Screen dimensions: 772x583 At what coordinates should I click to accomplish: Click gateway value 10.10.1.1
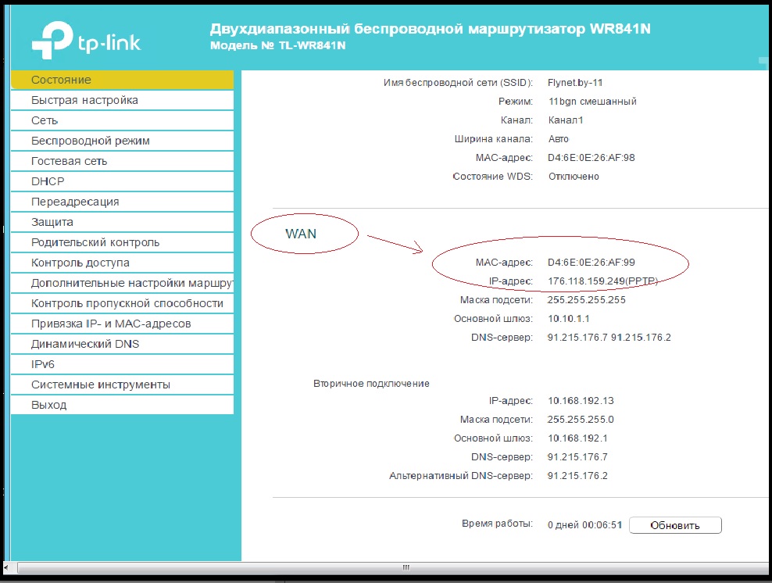(569, 319)
